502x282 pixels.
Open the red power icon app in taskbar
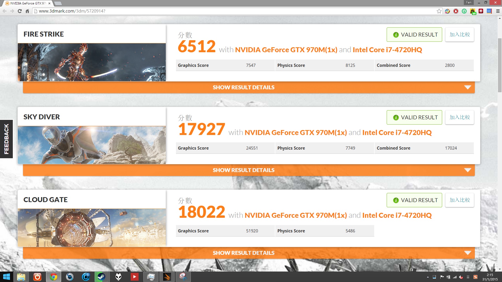37,277
